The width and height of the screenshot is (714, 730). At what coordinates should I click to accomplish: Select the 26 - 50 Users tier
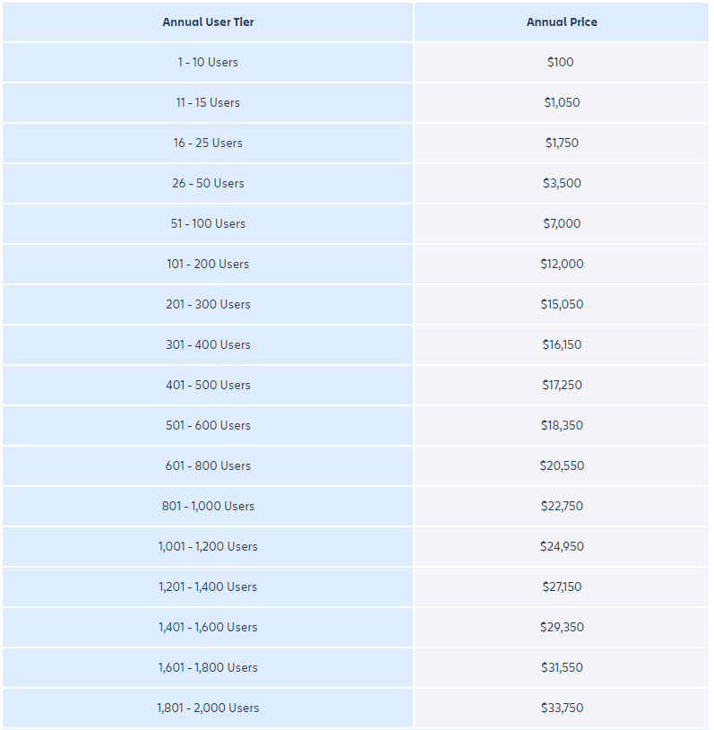pos(208,183)
